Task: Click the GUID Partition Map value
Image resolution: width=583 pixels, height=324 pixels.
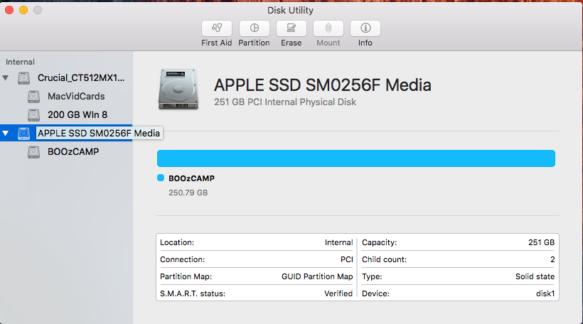Action: (x=317, y=277)
